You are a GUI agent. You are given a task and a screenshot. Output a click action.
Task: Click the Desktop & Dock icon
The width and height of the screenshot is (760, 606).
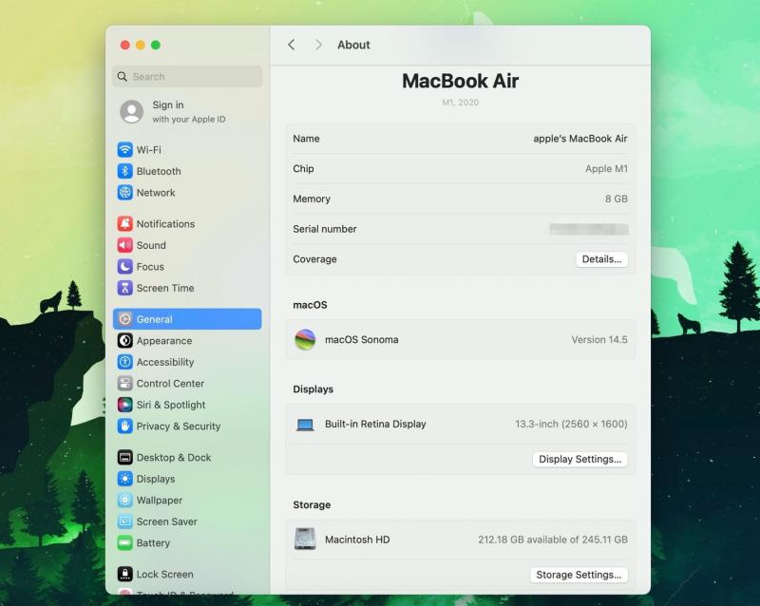pos(125,457)
